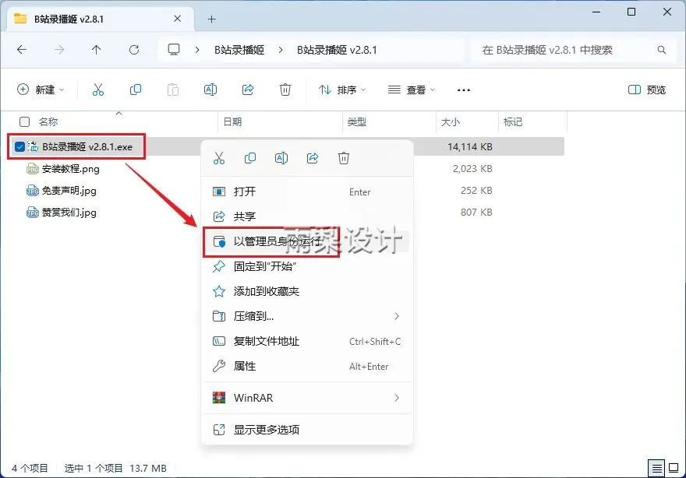Select 以管理员身份运行 from the context menu

(x=307, y=241)
